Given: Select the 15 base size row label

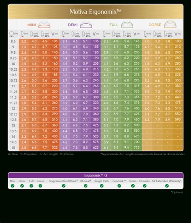Looking at the screenshot, I should point(13,148).
